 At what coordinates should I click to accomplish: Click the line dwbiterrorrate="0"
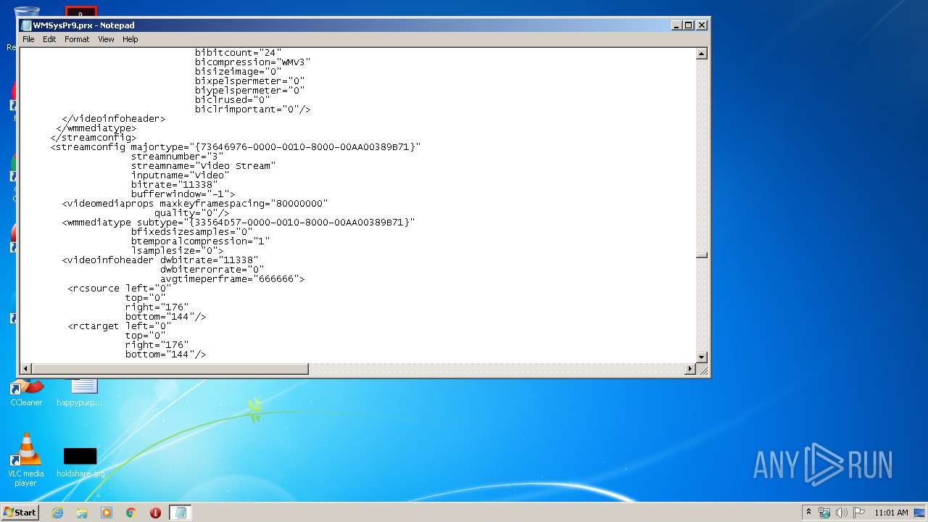(x=212, y=270)
